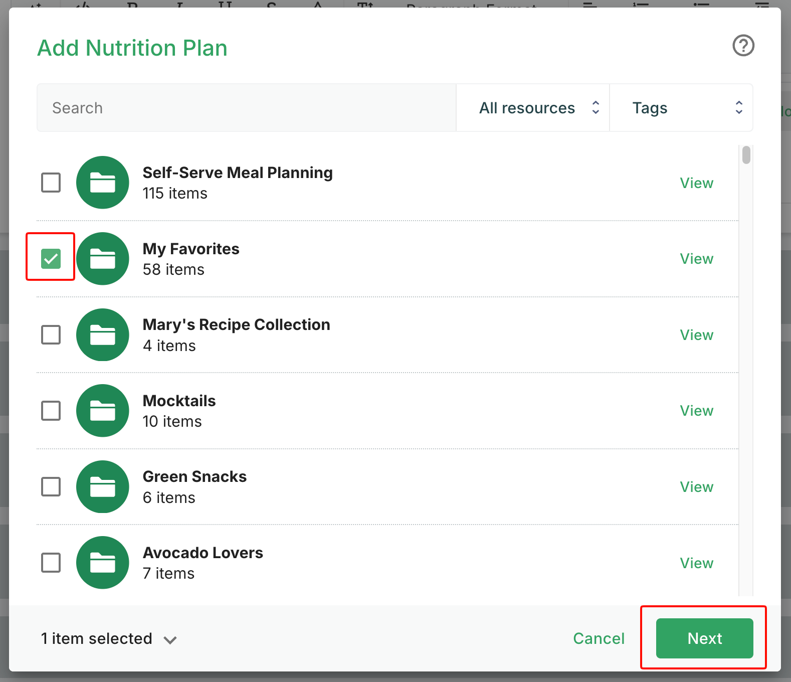Click the Next button
Image resolution: width=791 pixels, height=682 pixels.
[x=704, y=638]
